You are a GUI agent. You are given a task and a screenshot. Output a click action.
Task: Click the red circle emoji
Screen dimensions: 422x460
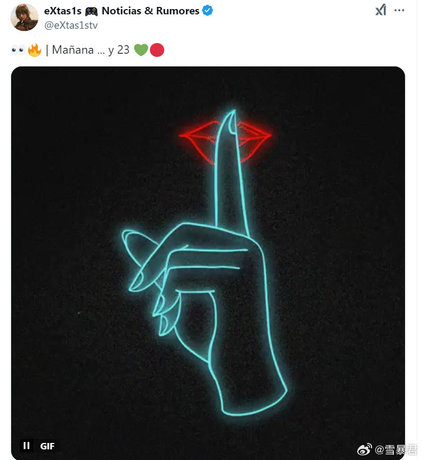coord(157,50)
